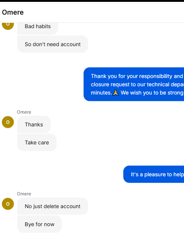Select the 'Take care' message bubble
This screenshot has height=243, width=184.
pyautogui.click(x=37, y=142)
